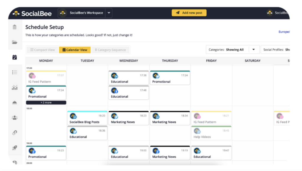Click Twitter profile icon on Thursday 17:24 Promotional
Image resolution: width=302 pixels, height=171 pixels.
tap(156, 76)
